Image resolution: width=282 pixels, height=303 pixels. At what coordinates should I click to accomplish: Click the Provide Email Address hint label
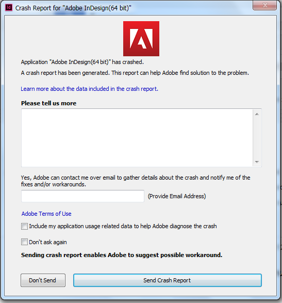[x=177, y=196]
